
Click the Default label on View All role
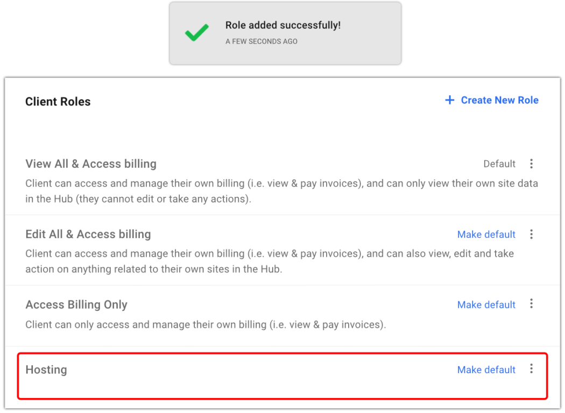click(499, 164)
